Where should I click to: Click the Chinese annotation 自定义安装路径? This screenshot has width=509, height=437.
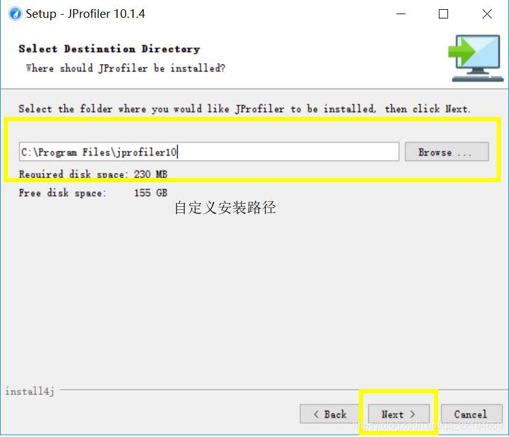pos(225,208)
